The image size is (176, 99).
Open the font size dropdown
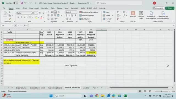click(37, 13)
